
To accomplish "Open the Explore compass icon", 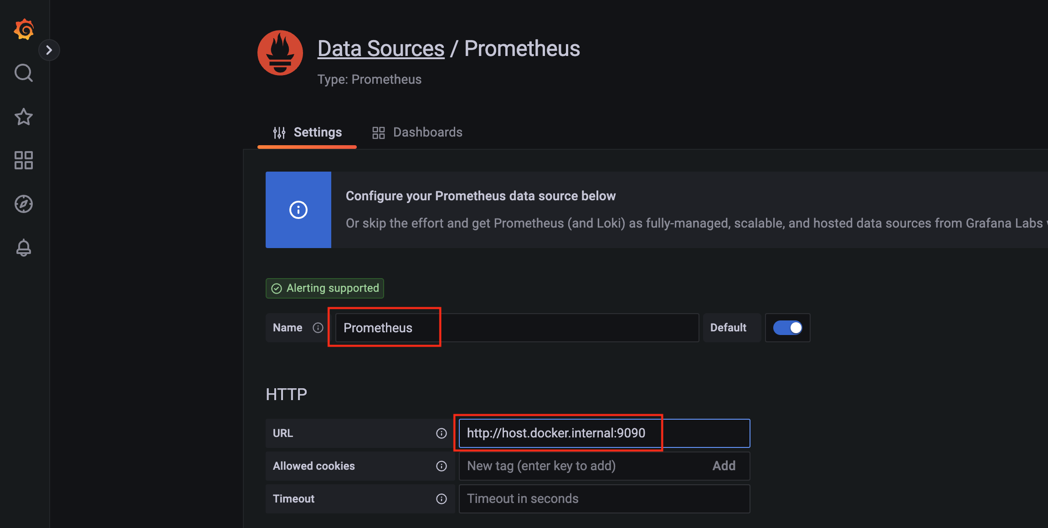I will pyautogui.click(x=24, y=204).
